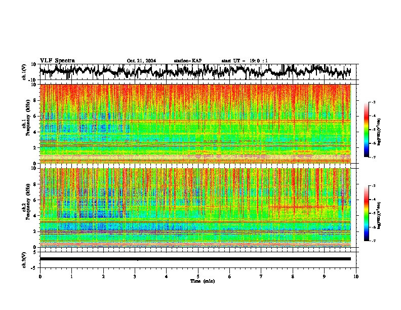This screenshot has height=310, width=401.
Task: Click time axis tick label "2"
Action: 103,277
